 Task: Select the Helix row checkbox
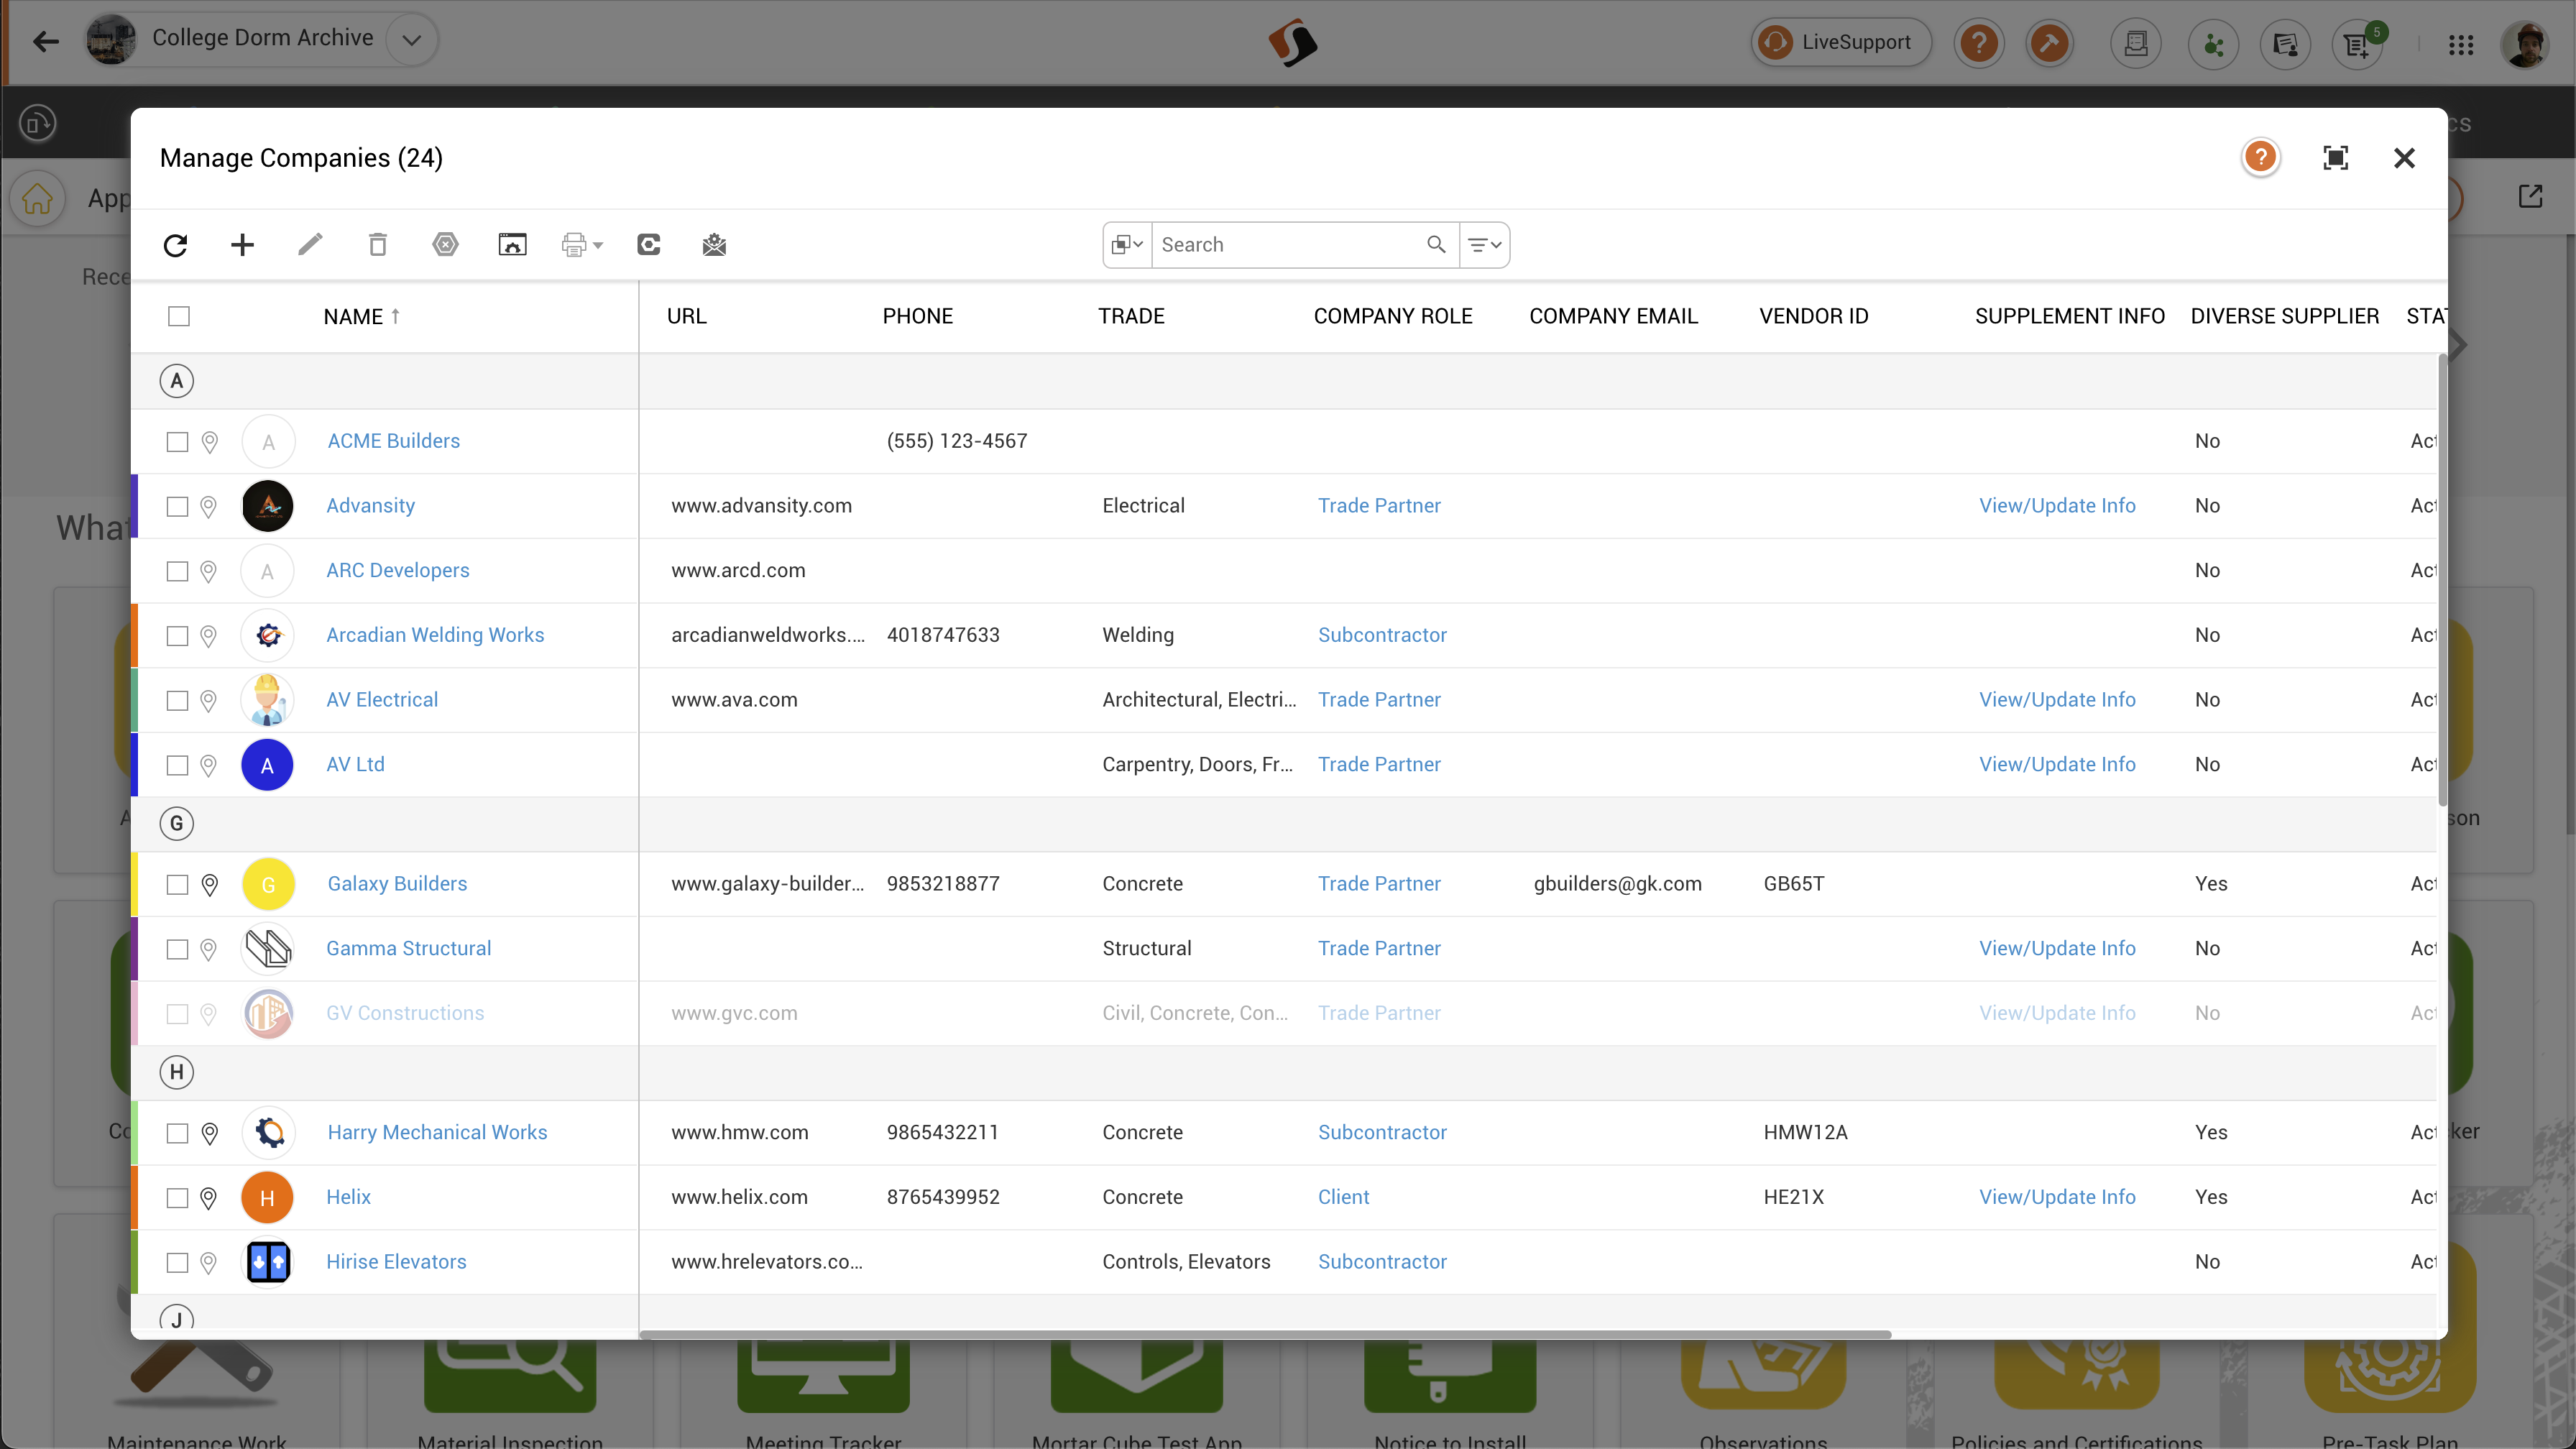[177, 1198]
